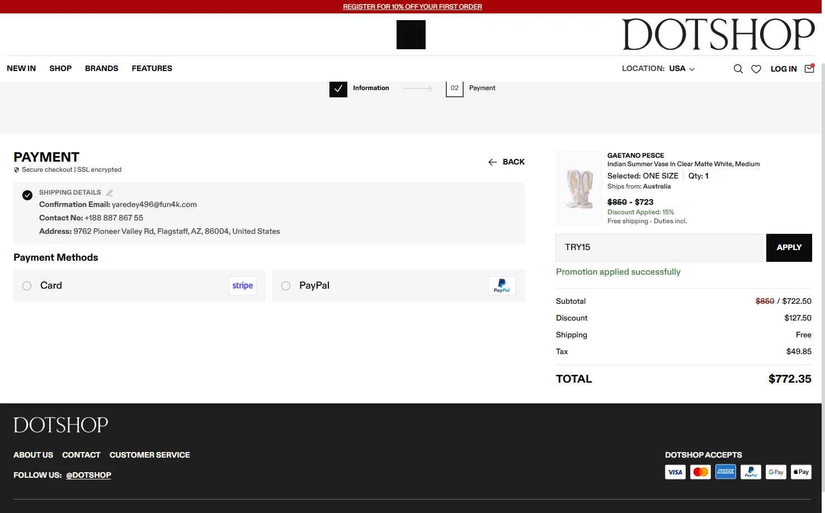Click 'Discount Applied: 15%' text
825x513 pixels.
tap(641, 212)
